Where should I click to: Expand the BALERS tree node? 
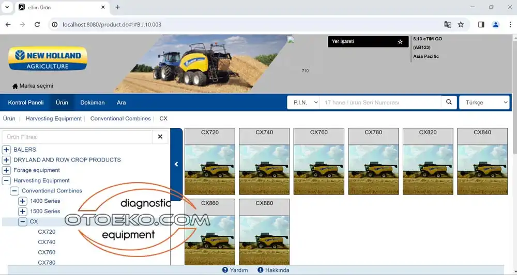point(6,150)
